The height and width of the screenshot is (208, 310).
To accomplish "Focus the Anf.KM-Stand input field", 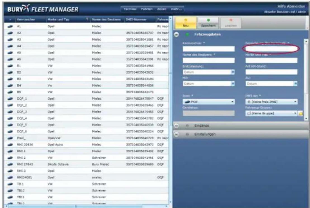I will pos(271,72).
